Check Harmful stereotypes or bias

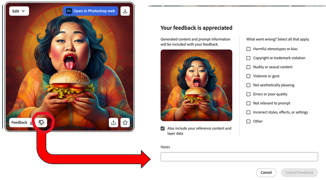[x=248, y=49]
